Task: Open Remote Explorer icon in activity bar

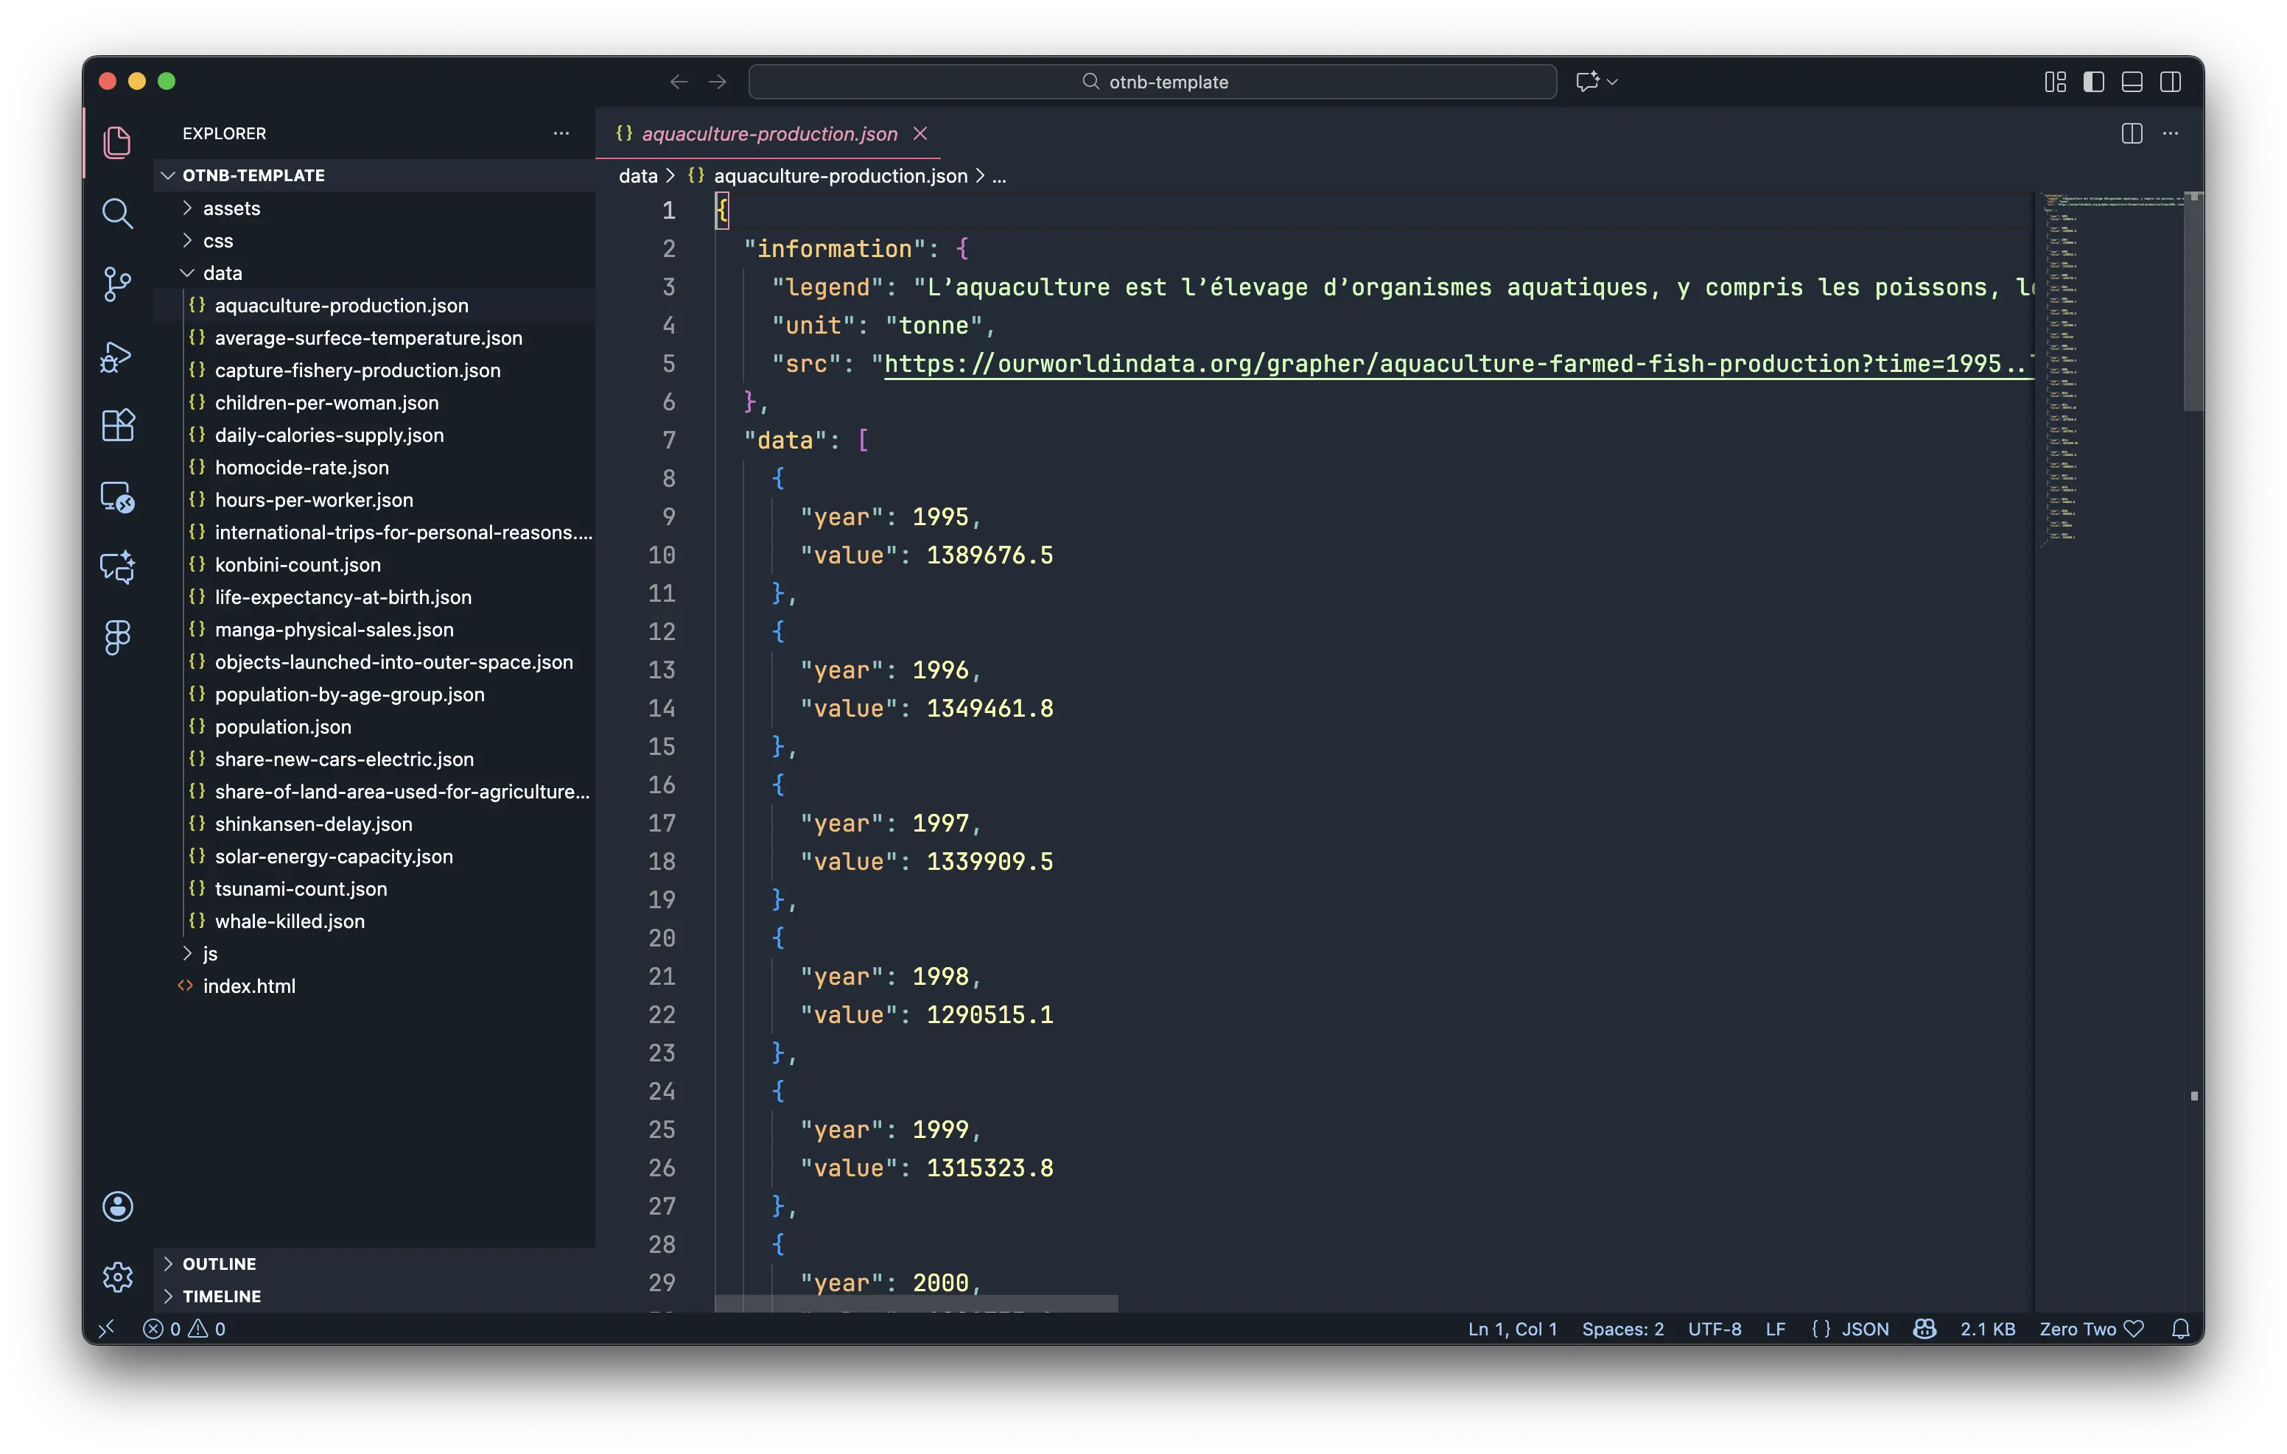Action: [x=117, y=496]
